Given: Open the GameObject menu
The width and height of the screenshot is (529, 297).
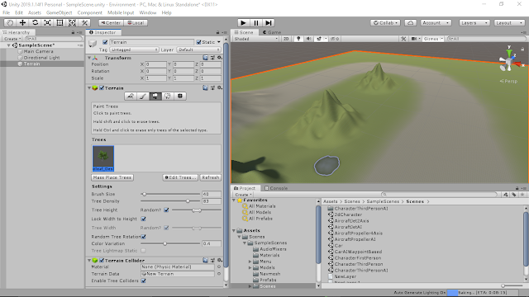Looking at the screenshot, I should point(59,12).
